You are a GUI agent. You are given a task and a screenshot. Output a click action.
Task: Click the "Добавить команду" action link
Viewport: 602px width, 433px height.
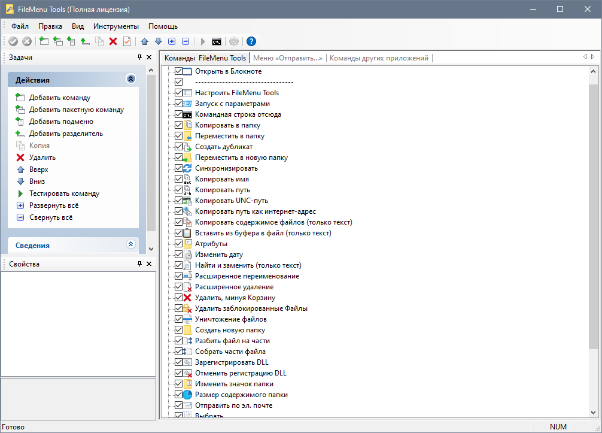[x=60, y=98]
